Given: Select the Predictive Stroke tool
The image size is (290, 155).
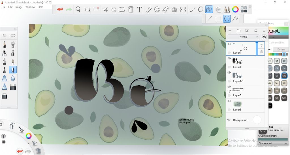Looking at the screenshot, I should [200, 9].
